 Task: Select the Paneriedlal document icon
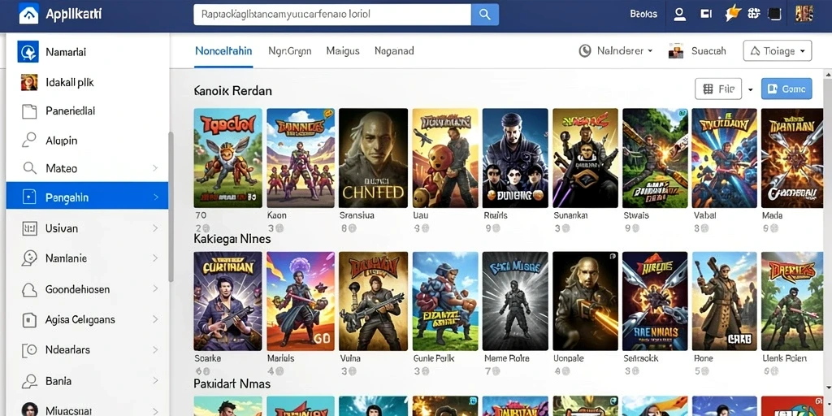tap(29, 111)
